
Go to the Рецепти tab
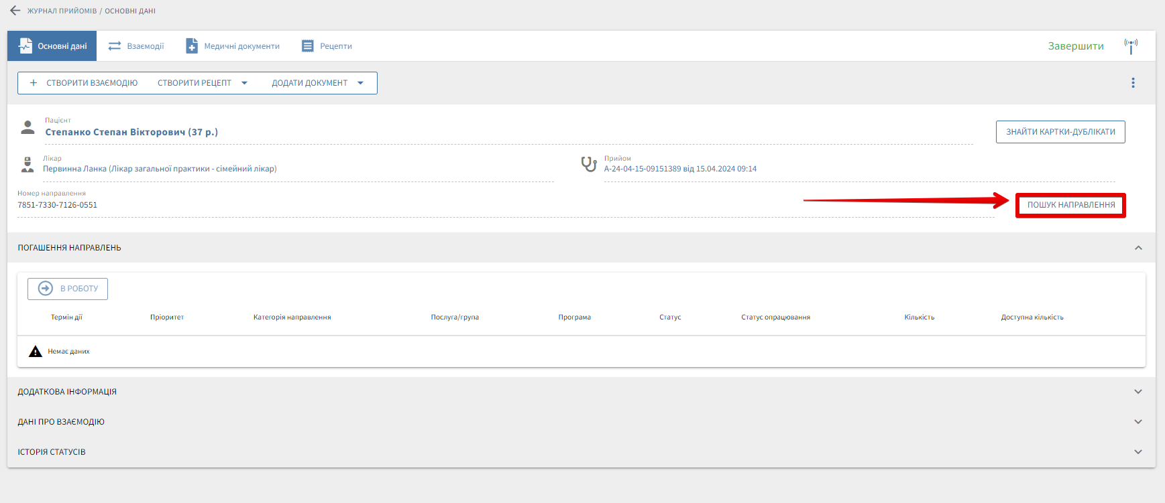point(327,46)
